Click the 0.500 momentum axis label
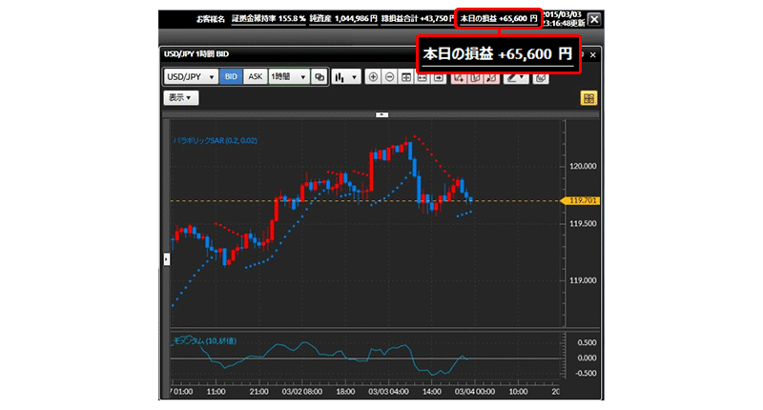Viewport: 763px width, 410px height. [x=587, y=343]
